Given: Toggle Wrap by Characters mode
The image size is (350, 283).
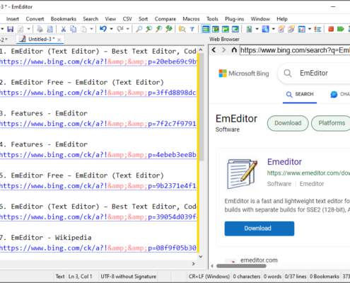Looking at the screenshot, I should pos(216,29).
